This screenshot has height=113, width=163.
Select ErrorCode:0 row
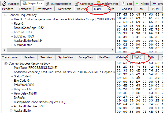pos(21,81)
